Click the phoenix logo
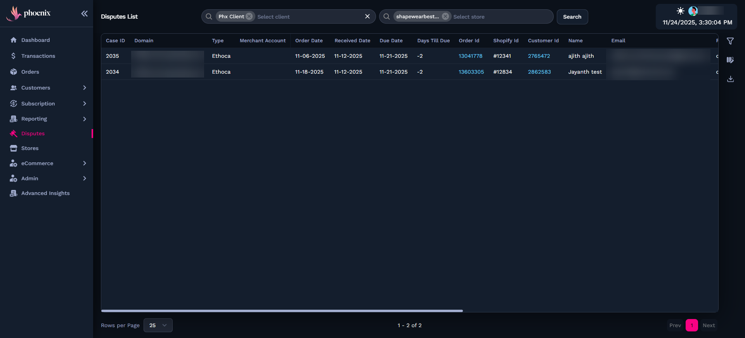 click(29, 13)
